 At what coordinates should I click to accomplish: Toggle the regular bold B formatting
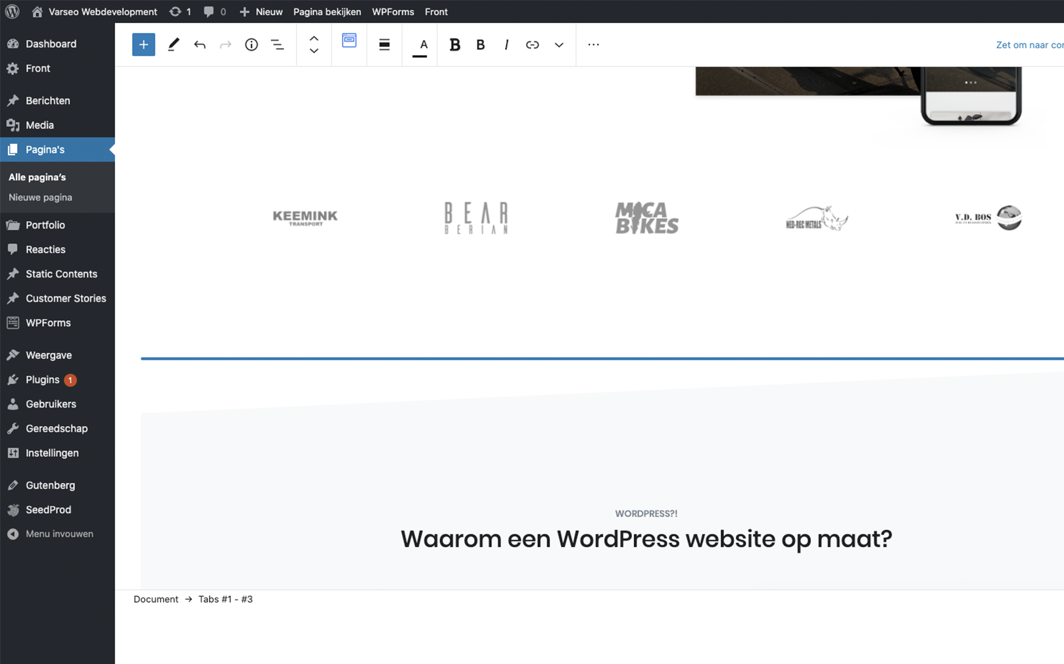[x=481, y=45]
